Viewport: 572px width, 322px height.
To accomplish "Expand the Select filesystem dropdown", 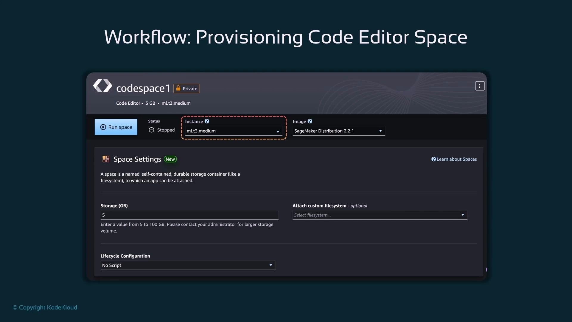I will (x=380, y=215).
